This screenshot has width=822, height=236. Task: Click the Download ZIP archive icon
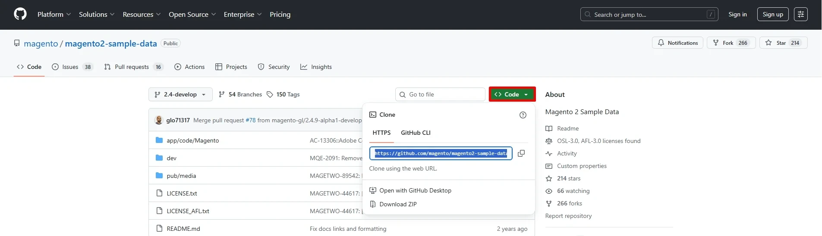(x=373, y=204)
